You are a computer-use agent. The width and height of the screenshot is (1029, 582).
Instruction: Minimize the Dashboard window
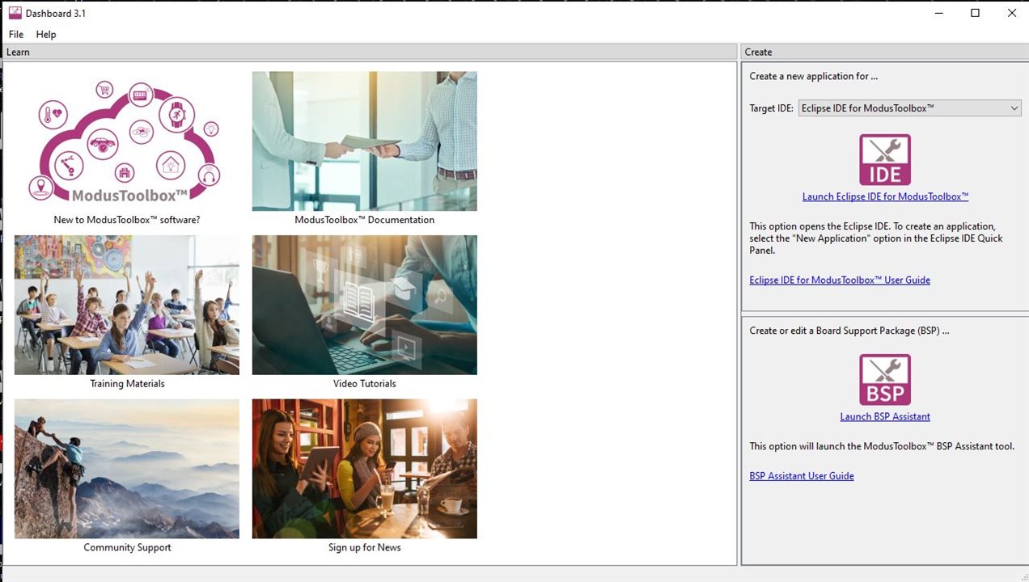[x=938, y=13]
